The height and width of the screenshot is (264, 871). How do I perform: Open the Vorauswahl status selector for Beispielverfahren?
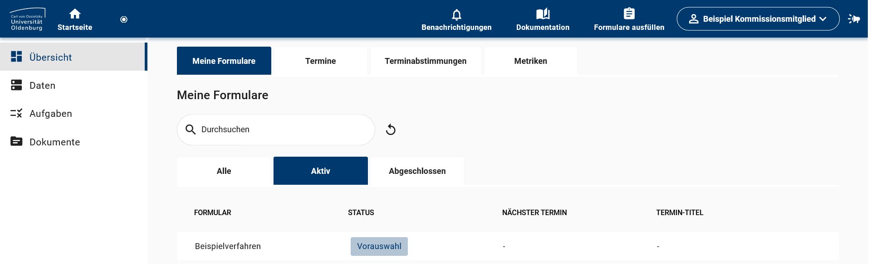pyautogui.click(x=379, y=246)
